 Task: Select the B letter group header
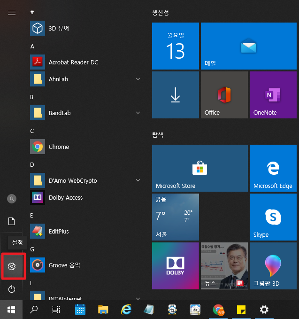coord(32,97)
